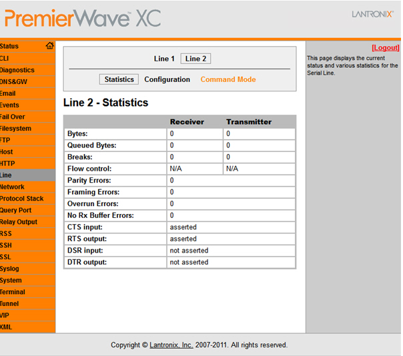This screenshot has width=403, height=356.
Task: Select the Email menu item
Action: pos(8,93)
